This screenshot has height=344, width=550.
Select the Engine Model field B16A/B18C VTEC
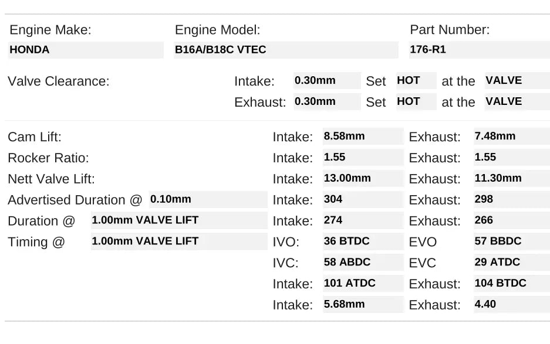[286, 50]
